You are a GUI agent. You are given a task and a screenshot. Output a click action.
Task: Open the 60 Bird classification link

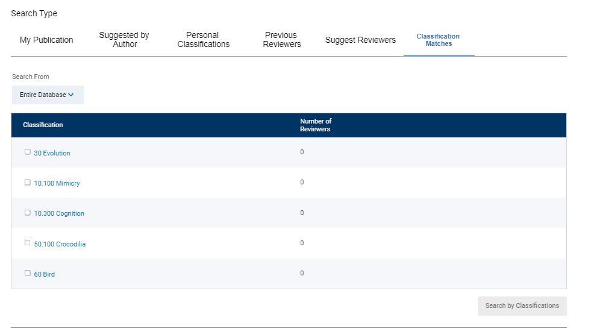[x=45, y=274]
